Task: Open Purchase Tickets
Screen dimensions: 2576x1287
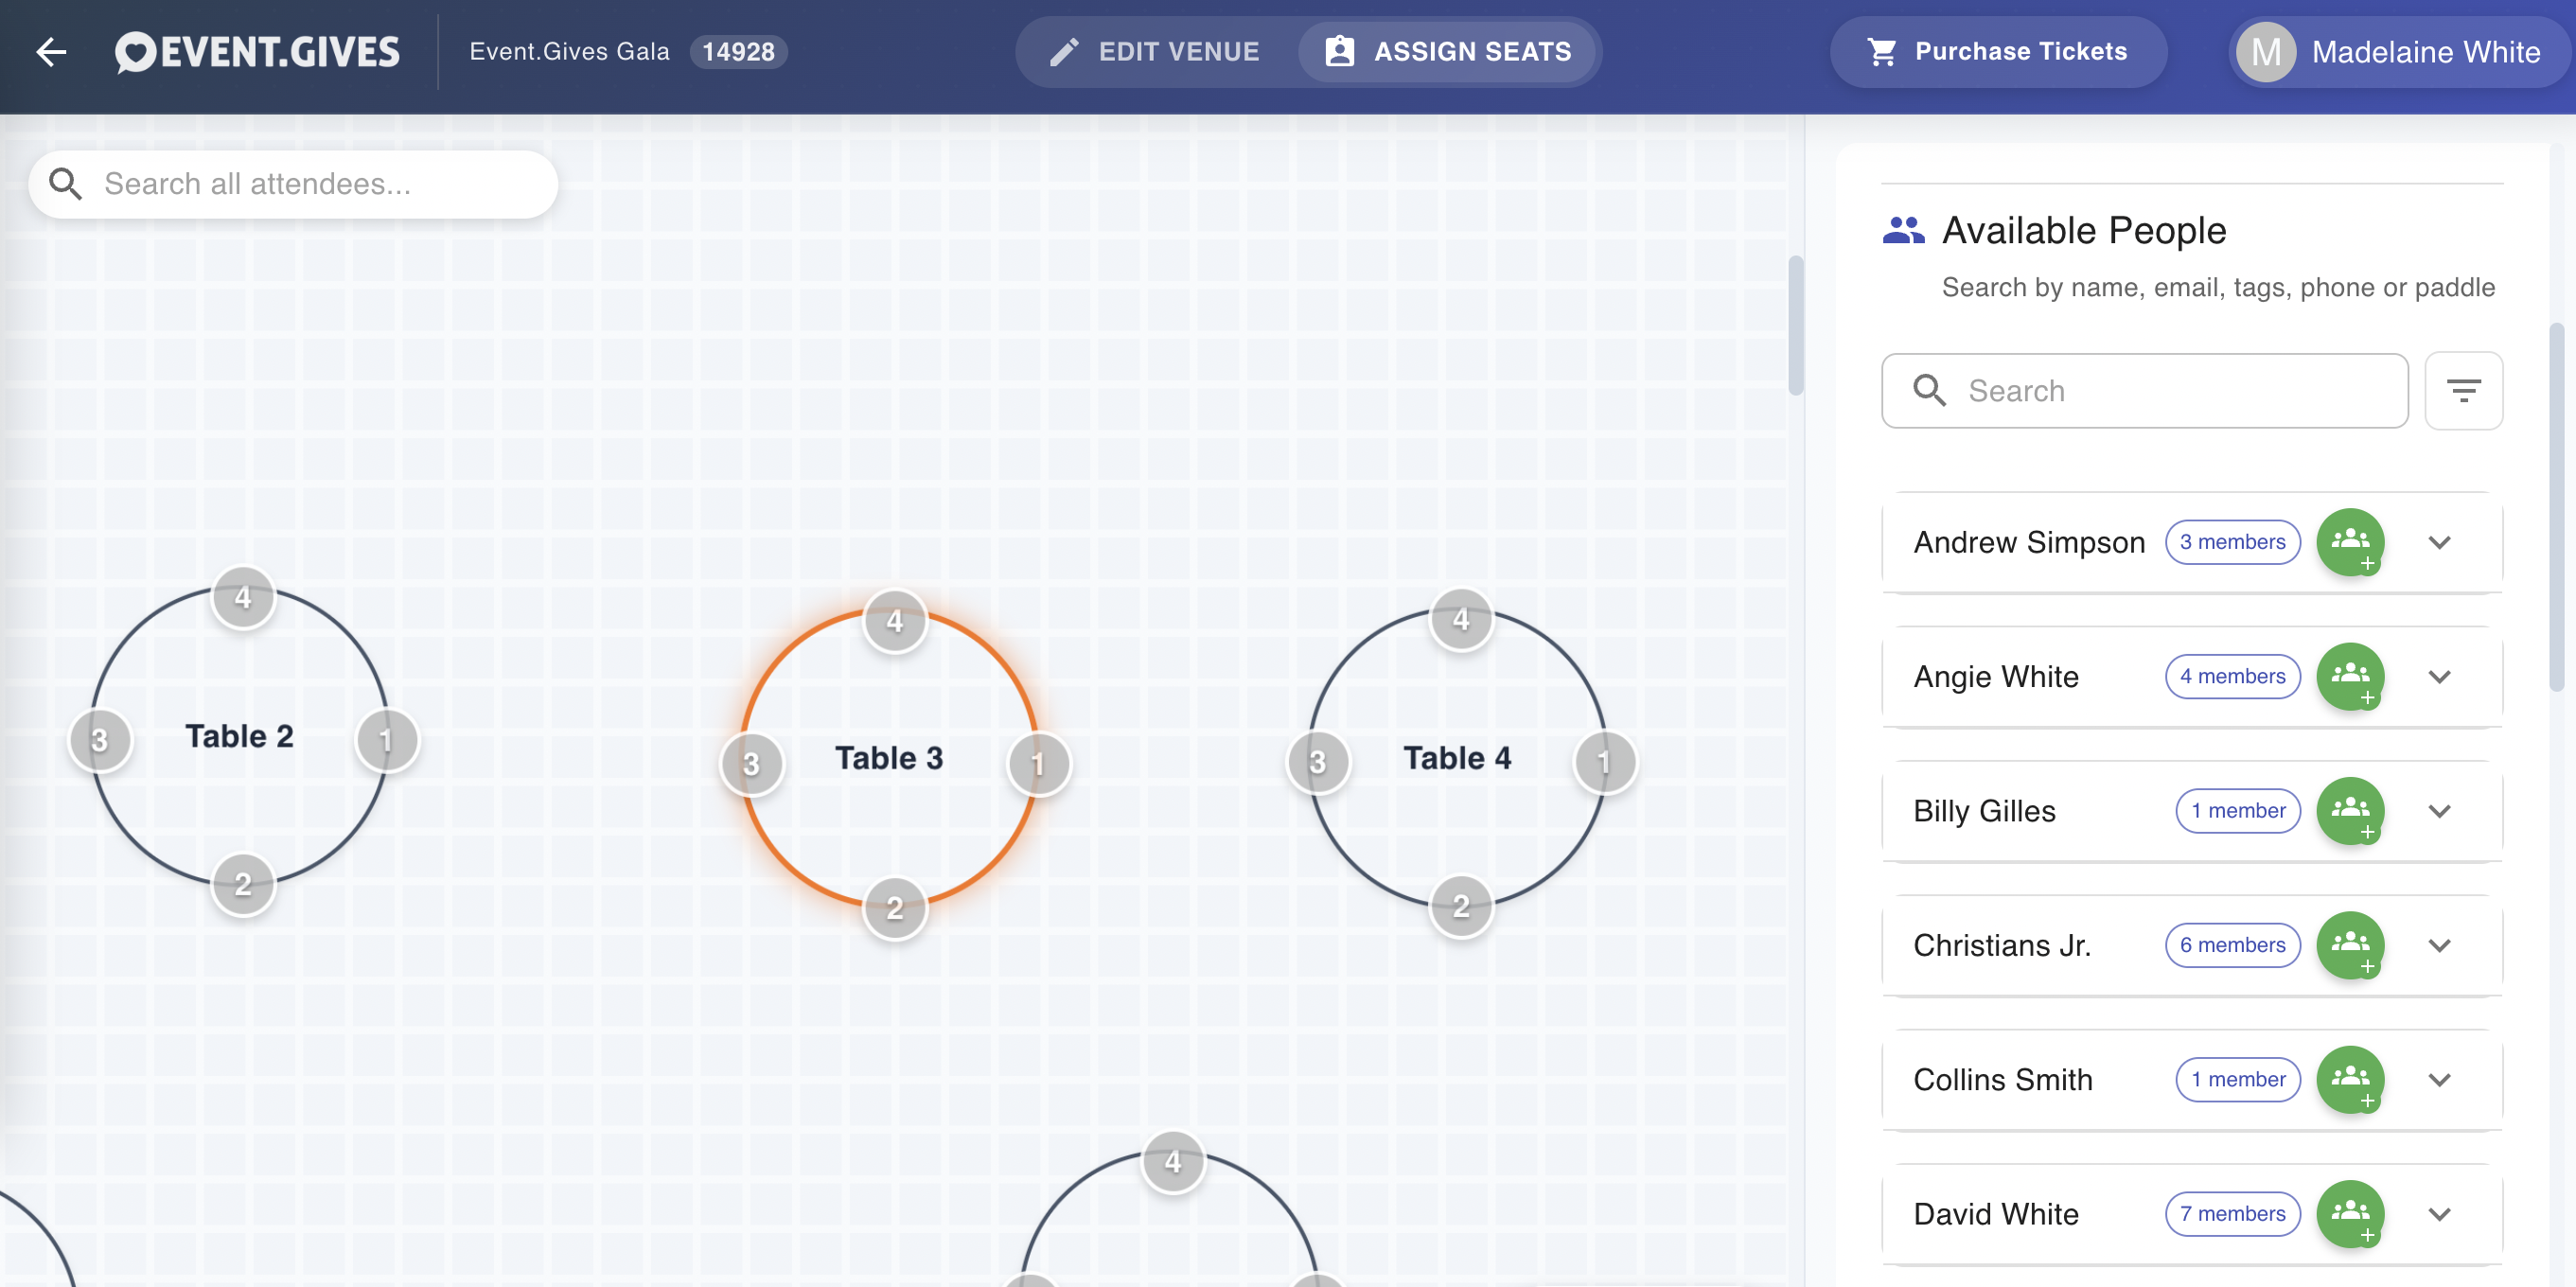Action: click(x=1998, y=52)
